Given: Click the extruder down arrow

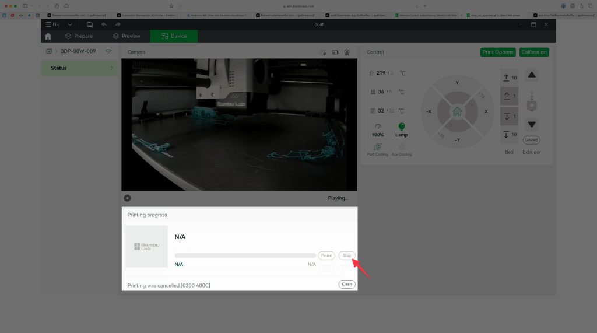Looking at the screenshot, I should coord(531,124).
